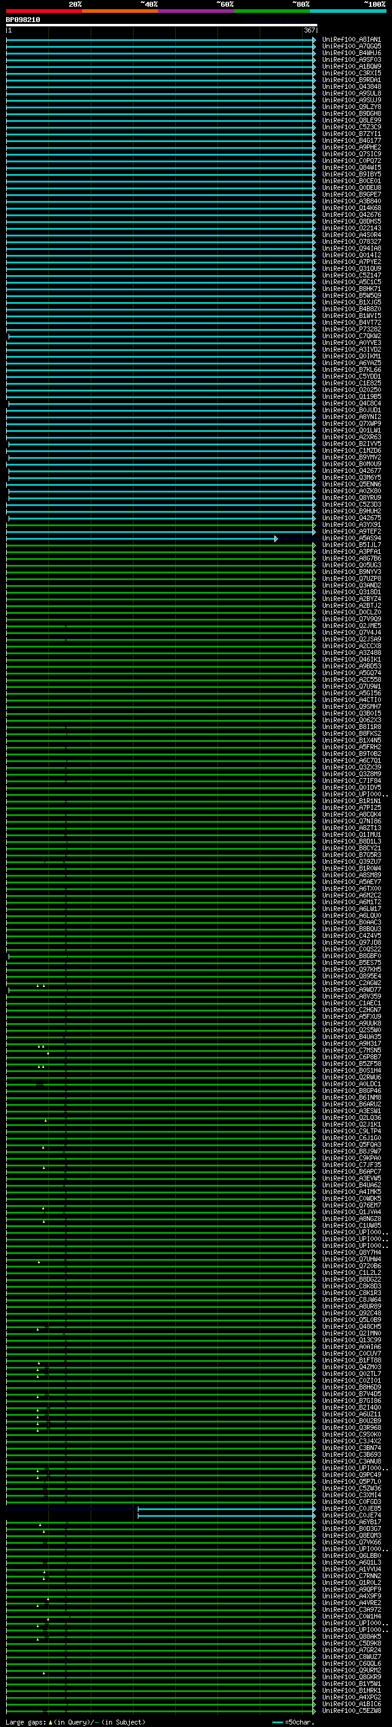Select hit label UniRef100_C0PQ72
The image size is (392, 1727).
pos(352,161)
